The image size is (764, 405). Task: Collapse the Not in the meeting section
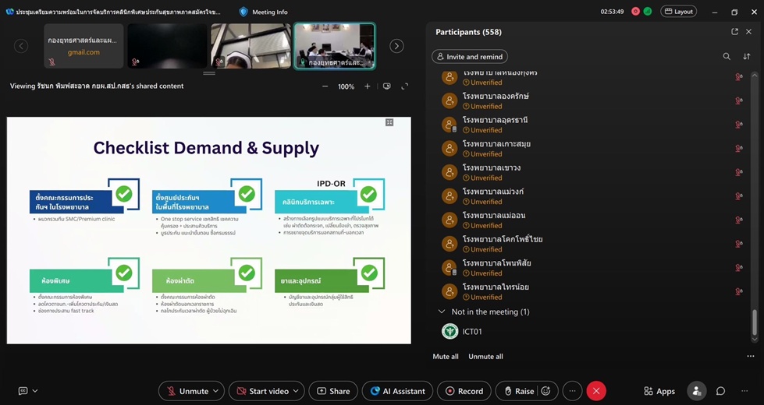click(442, 312)
